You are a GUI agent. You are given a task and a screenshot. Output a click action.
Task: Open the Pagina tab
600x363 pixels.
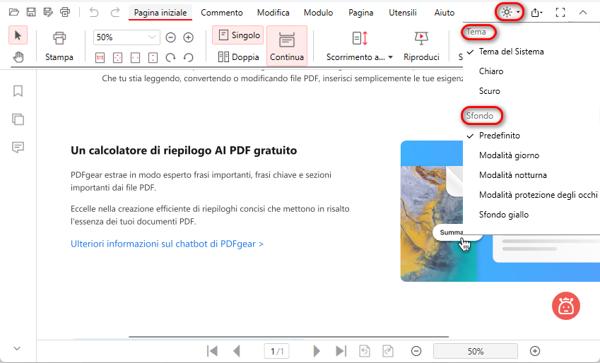(x=361, y=13)
